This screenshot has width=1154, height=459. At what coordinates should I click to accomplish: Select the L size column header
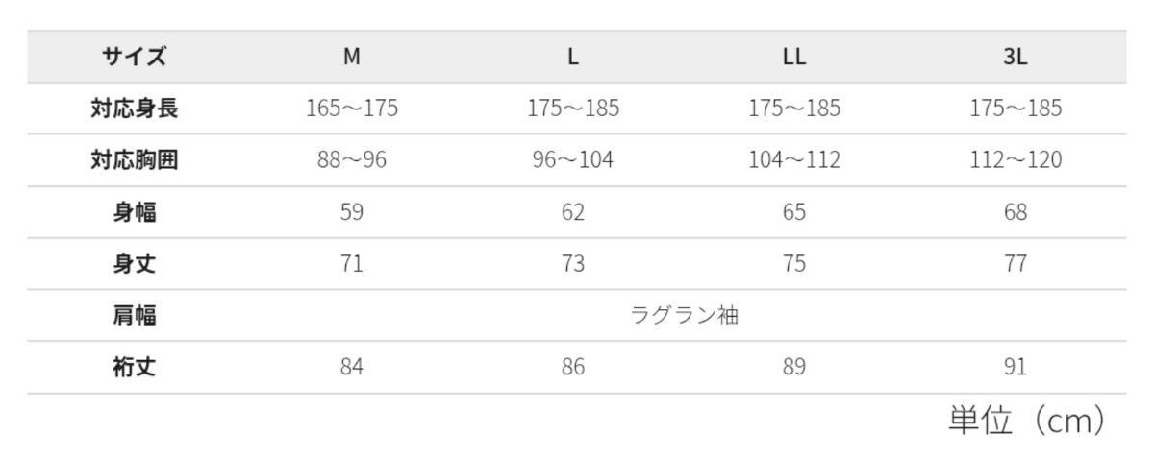click(x=573, y=57)
